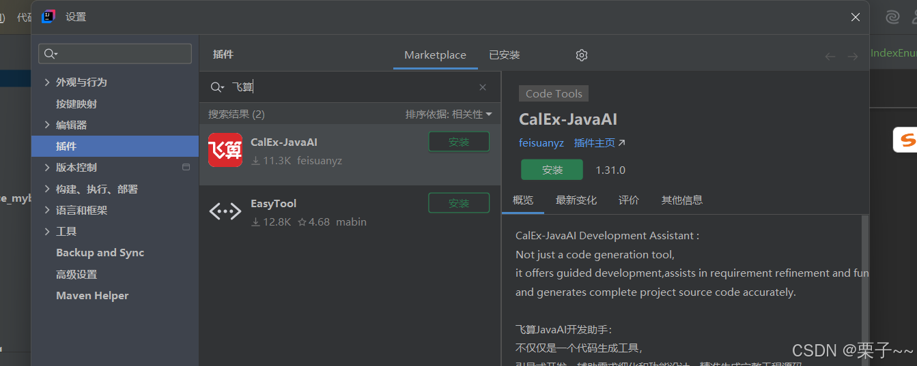Click the EasyTool result name
Screen dimensions: 917x366
coord(273,203)
